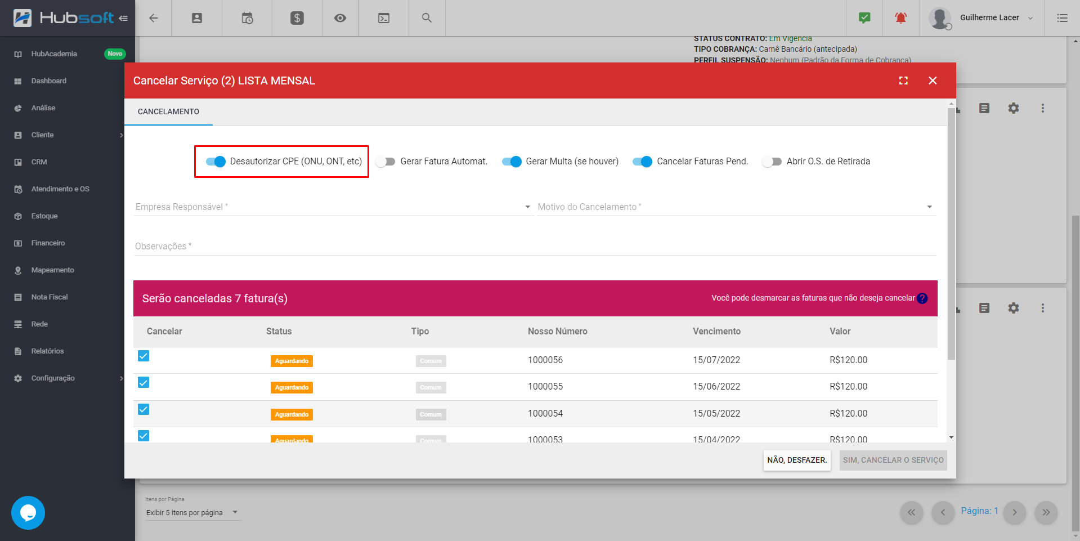Click scroll-down arrow of modal scrollbar
1080x541 pixels.
click(951, 437)
